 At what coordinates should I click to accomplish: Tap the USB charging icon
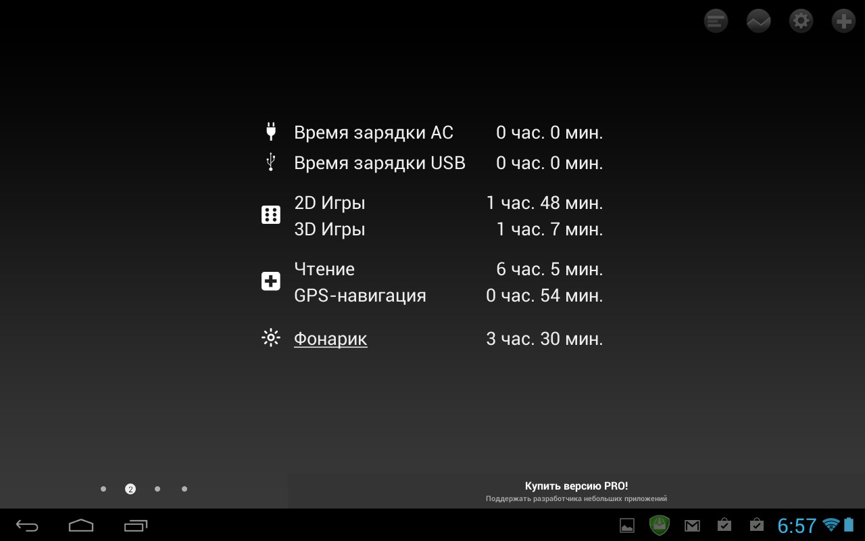pyautogui.click(x=271, y=162)
